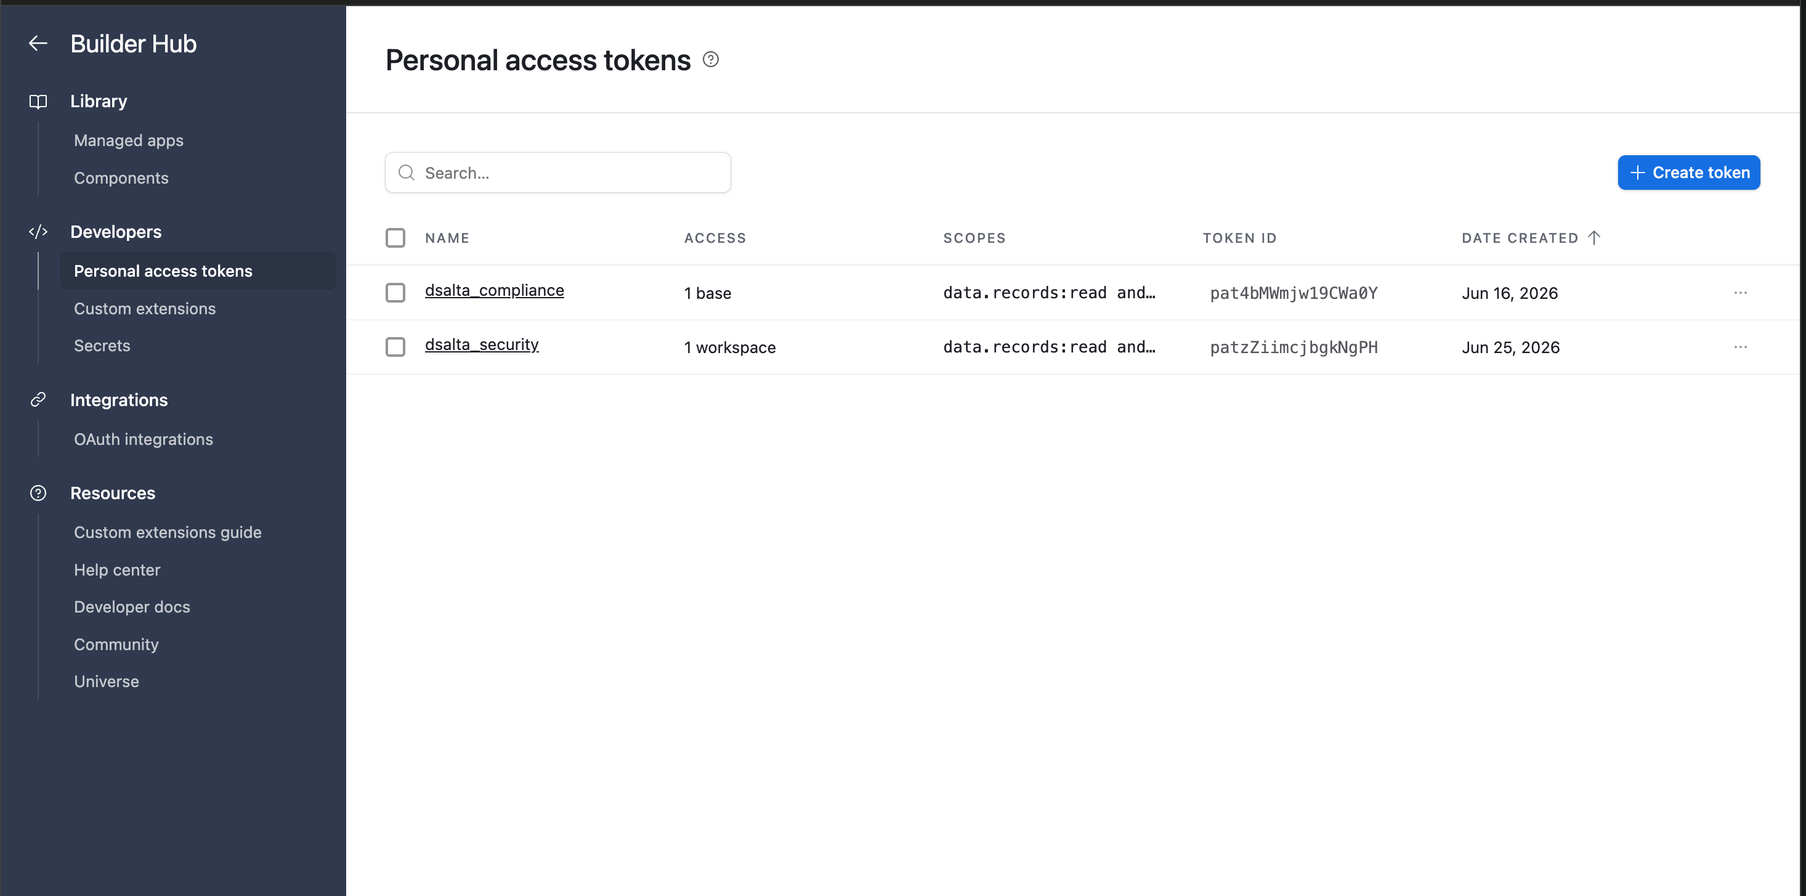Go to Custom extensions page
Viewport: 1806px width, 896px height.
click(144, 309)
